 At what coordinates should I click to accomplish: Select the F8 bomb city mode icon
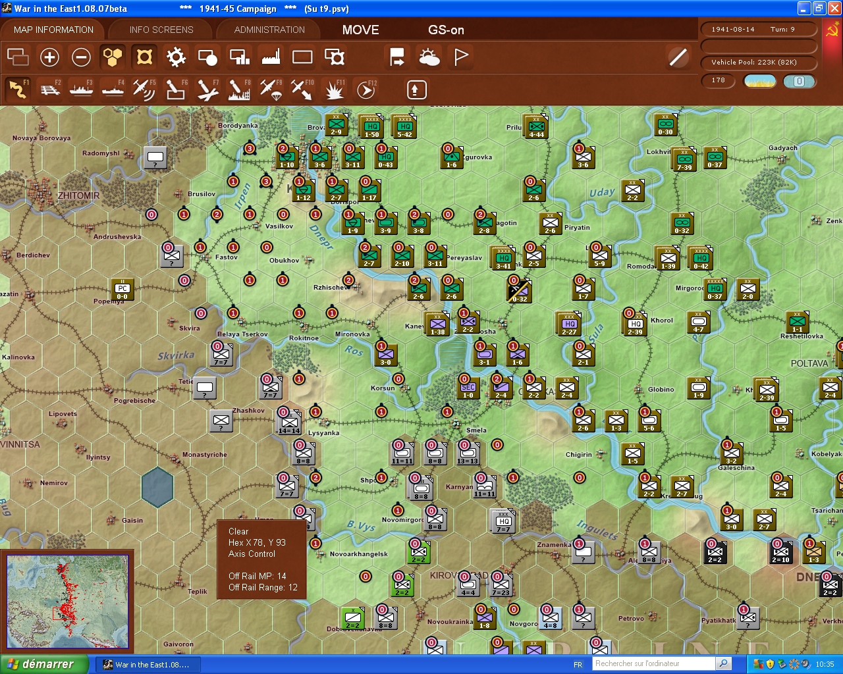pyautogui.click(x=239, y=90)
